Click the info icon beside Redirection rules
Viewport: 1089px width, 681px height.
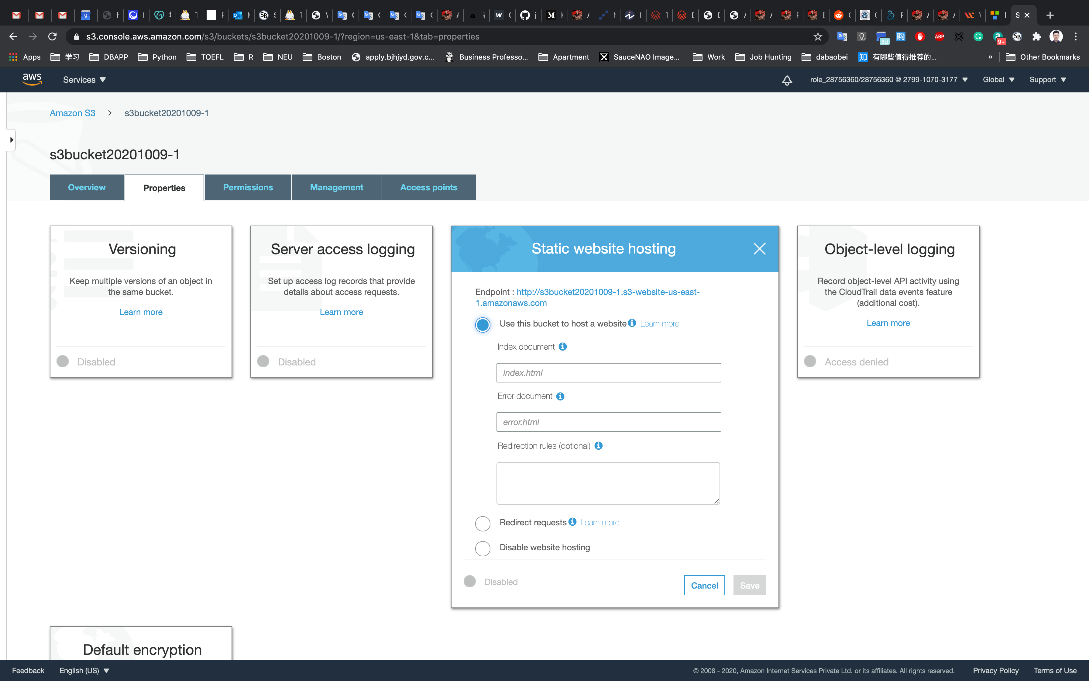(598, 445)
